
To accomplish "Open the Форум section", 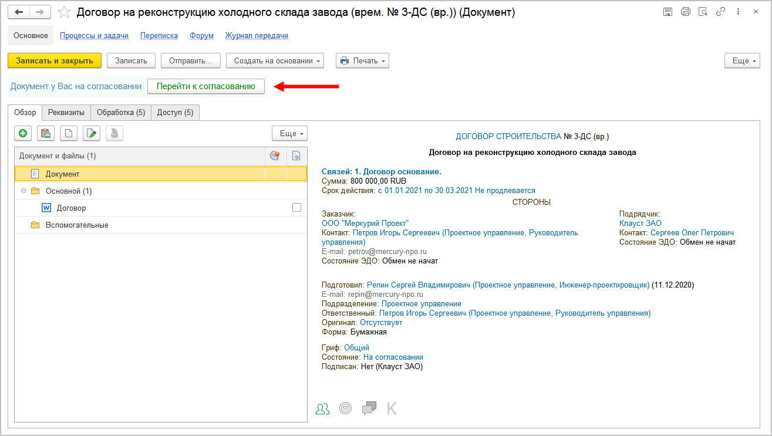I will click(x=201, y=36).
